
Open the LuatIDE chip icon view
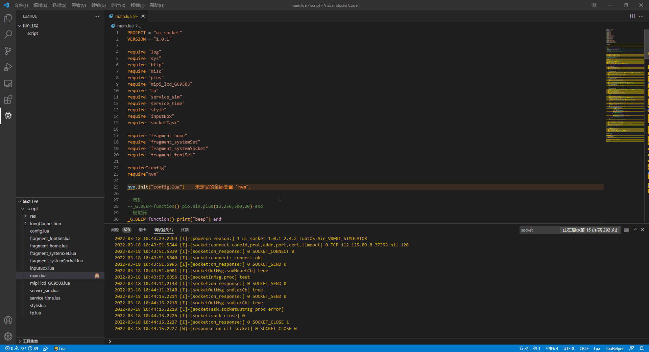8,116
